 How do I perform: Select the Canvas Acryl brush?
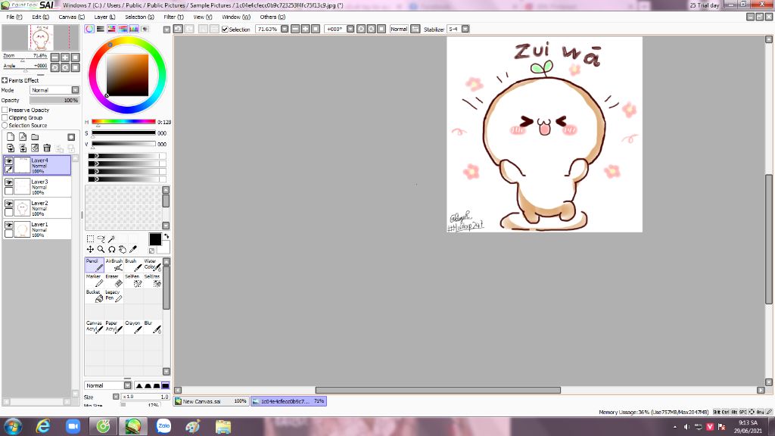pos(94,327)
